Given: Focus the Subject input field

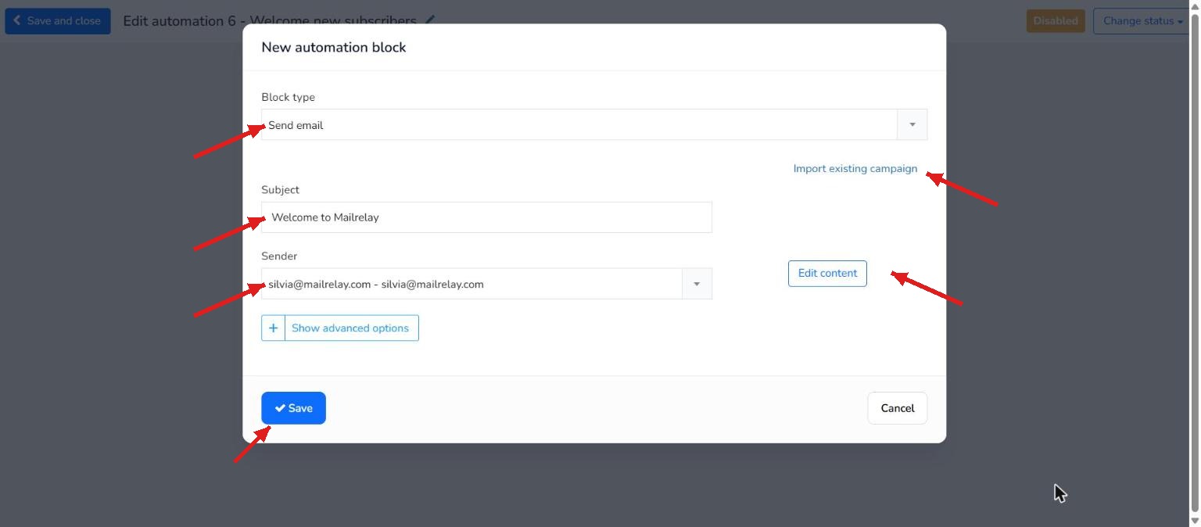Looking at the screenshot, I should [486, 217].
